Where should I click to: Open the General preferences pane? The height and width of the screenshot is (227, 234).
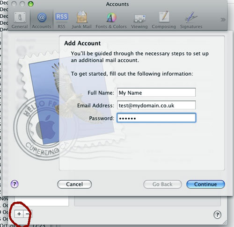(20, 20)
